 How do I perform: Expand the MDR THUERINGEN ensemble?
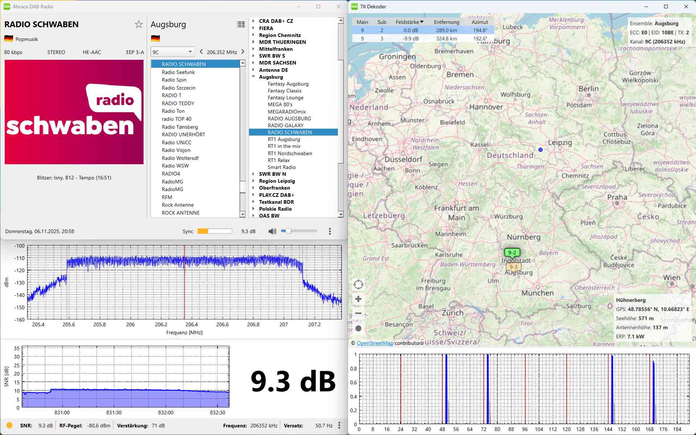(x=253, y=42)
